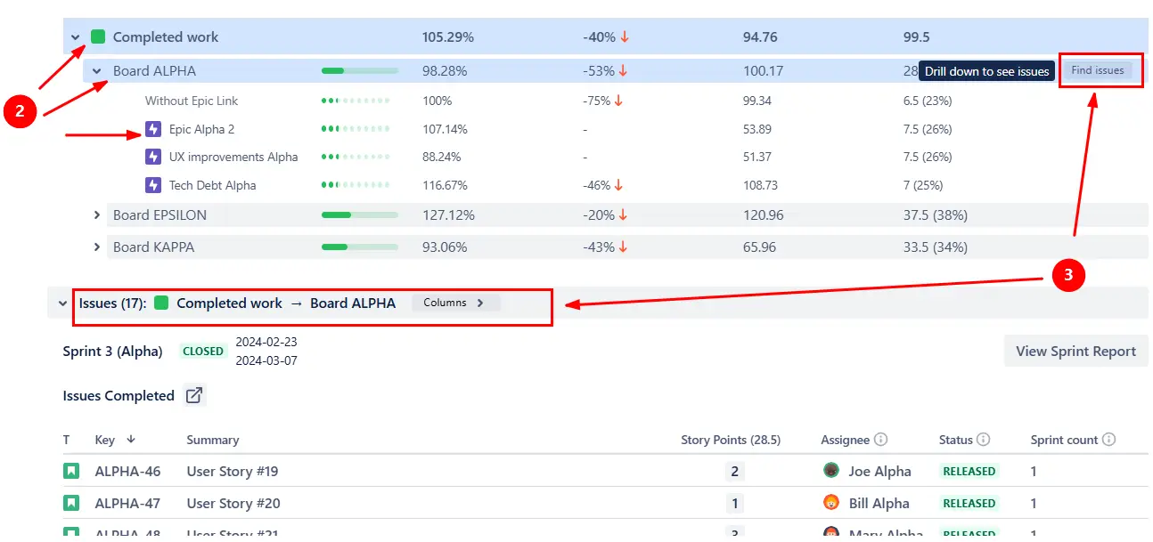The image size is (1153, 542).
Task: Click the Without Epic Link -75% down arrow
Action: [x=618, y=101]
